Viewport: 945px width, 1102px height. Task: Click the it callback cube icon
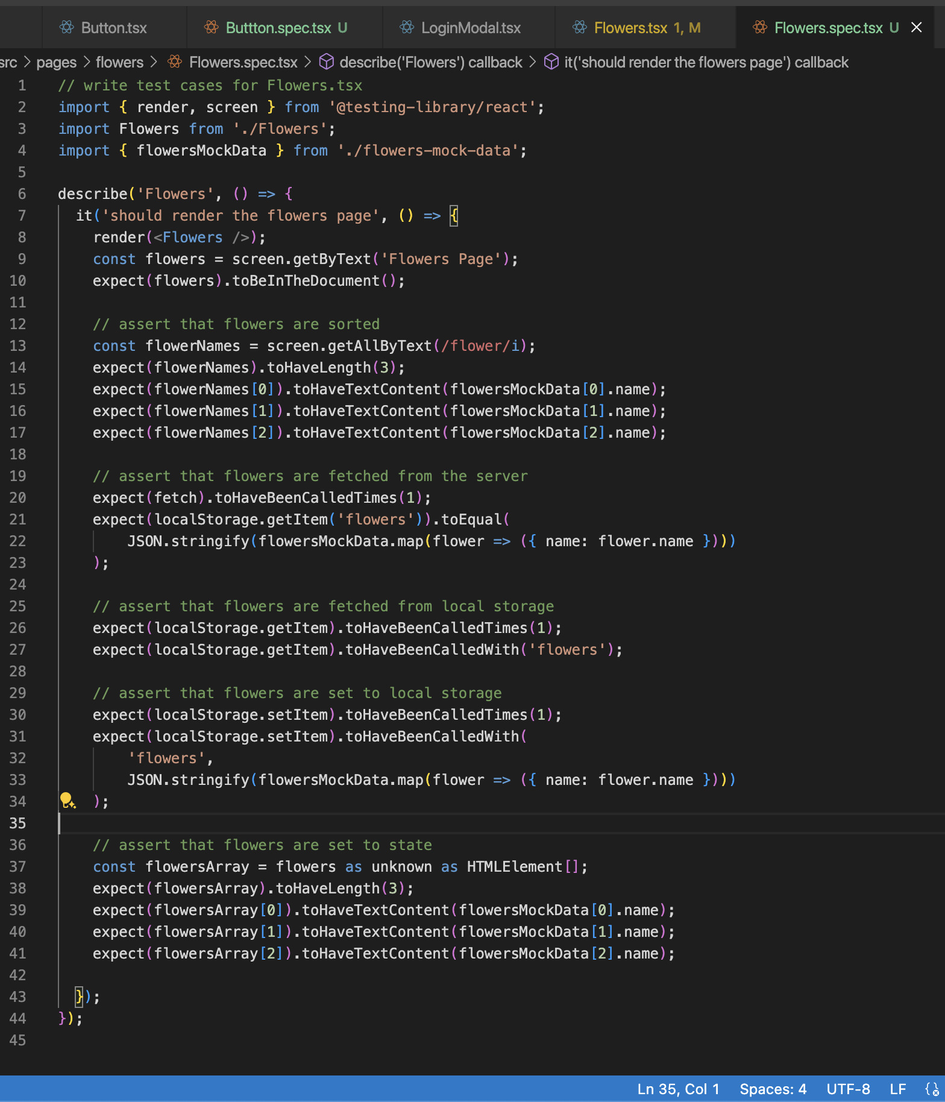coord(551,61)
